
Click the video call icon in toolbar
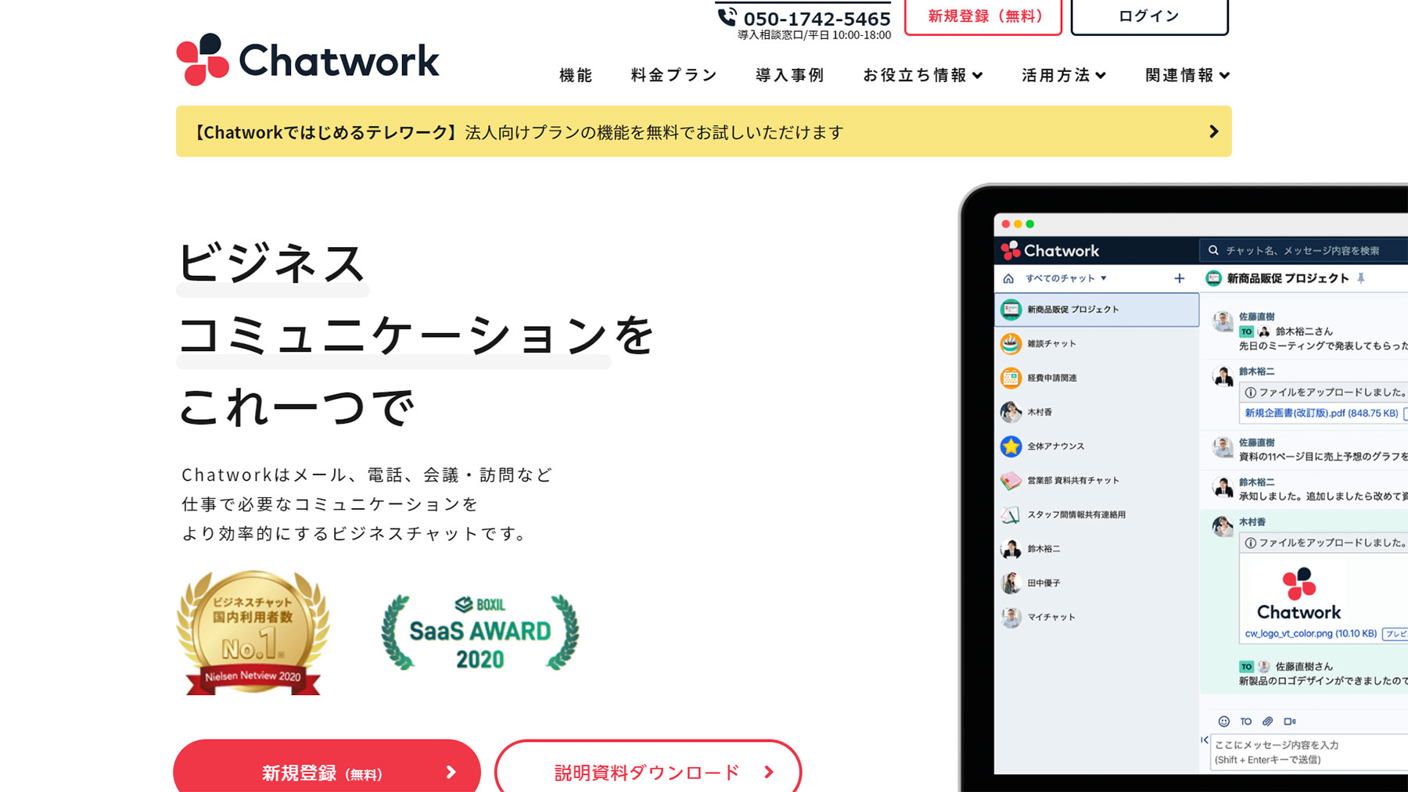point(1290,722)
